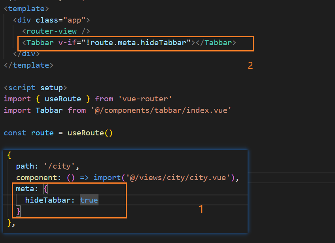Click the 'hideTabbar:' key in meta object
This screenshot has height=243, width=335.
coord(50,200)
